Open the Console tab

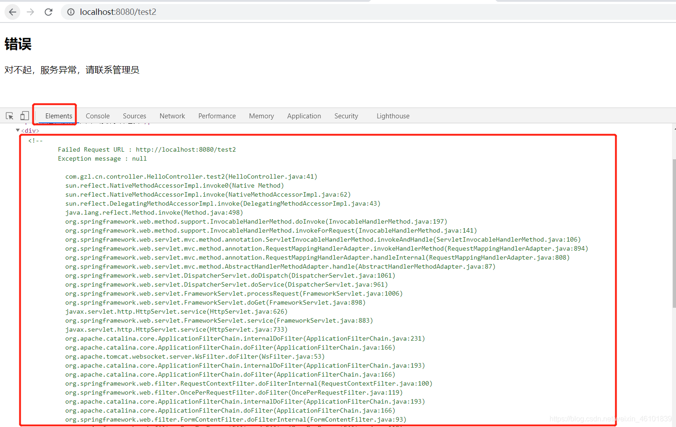coord(98,116)
